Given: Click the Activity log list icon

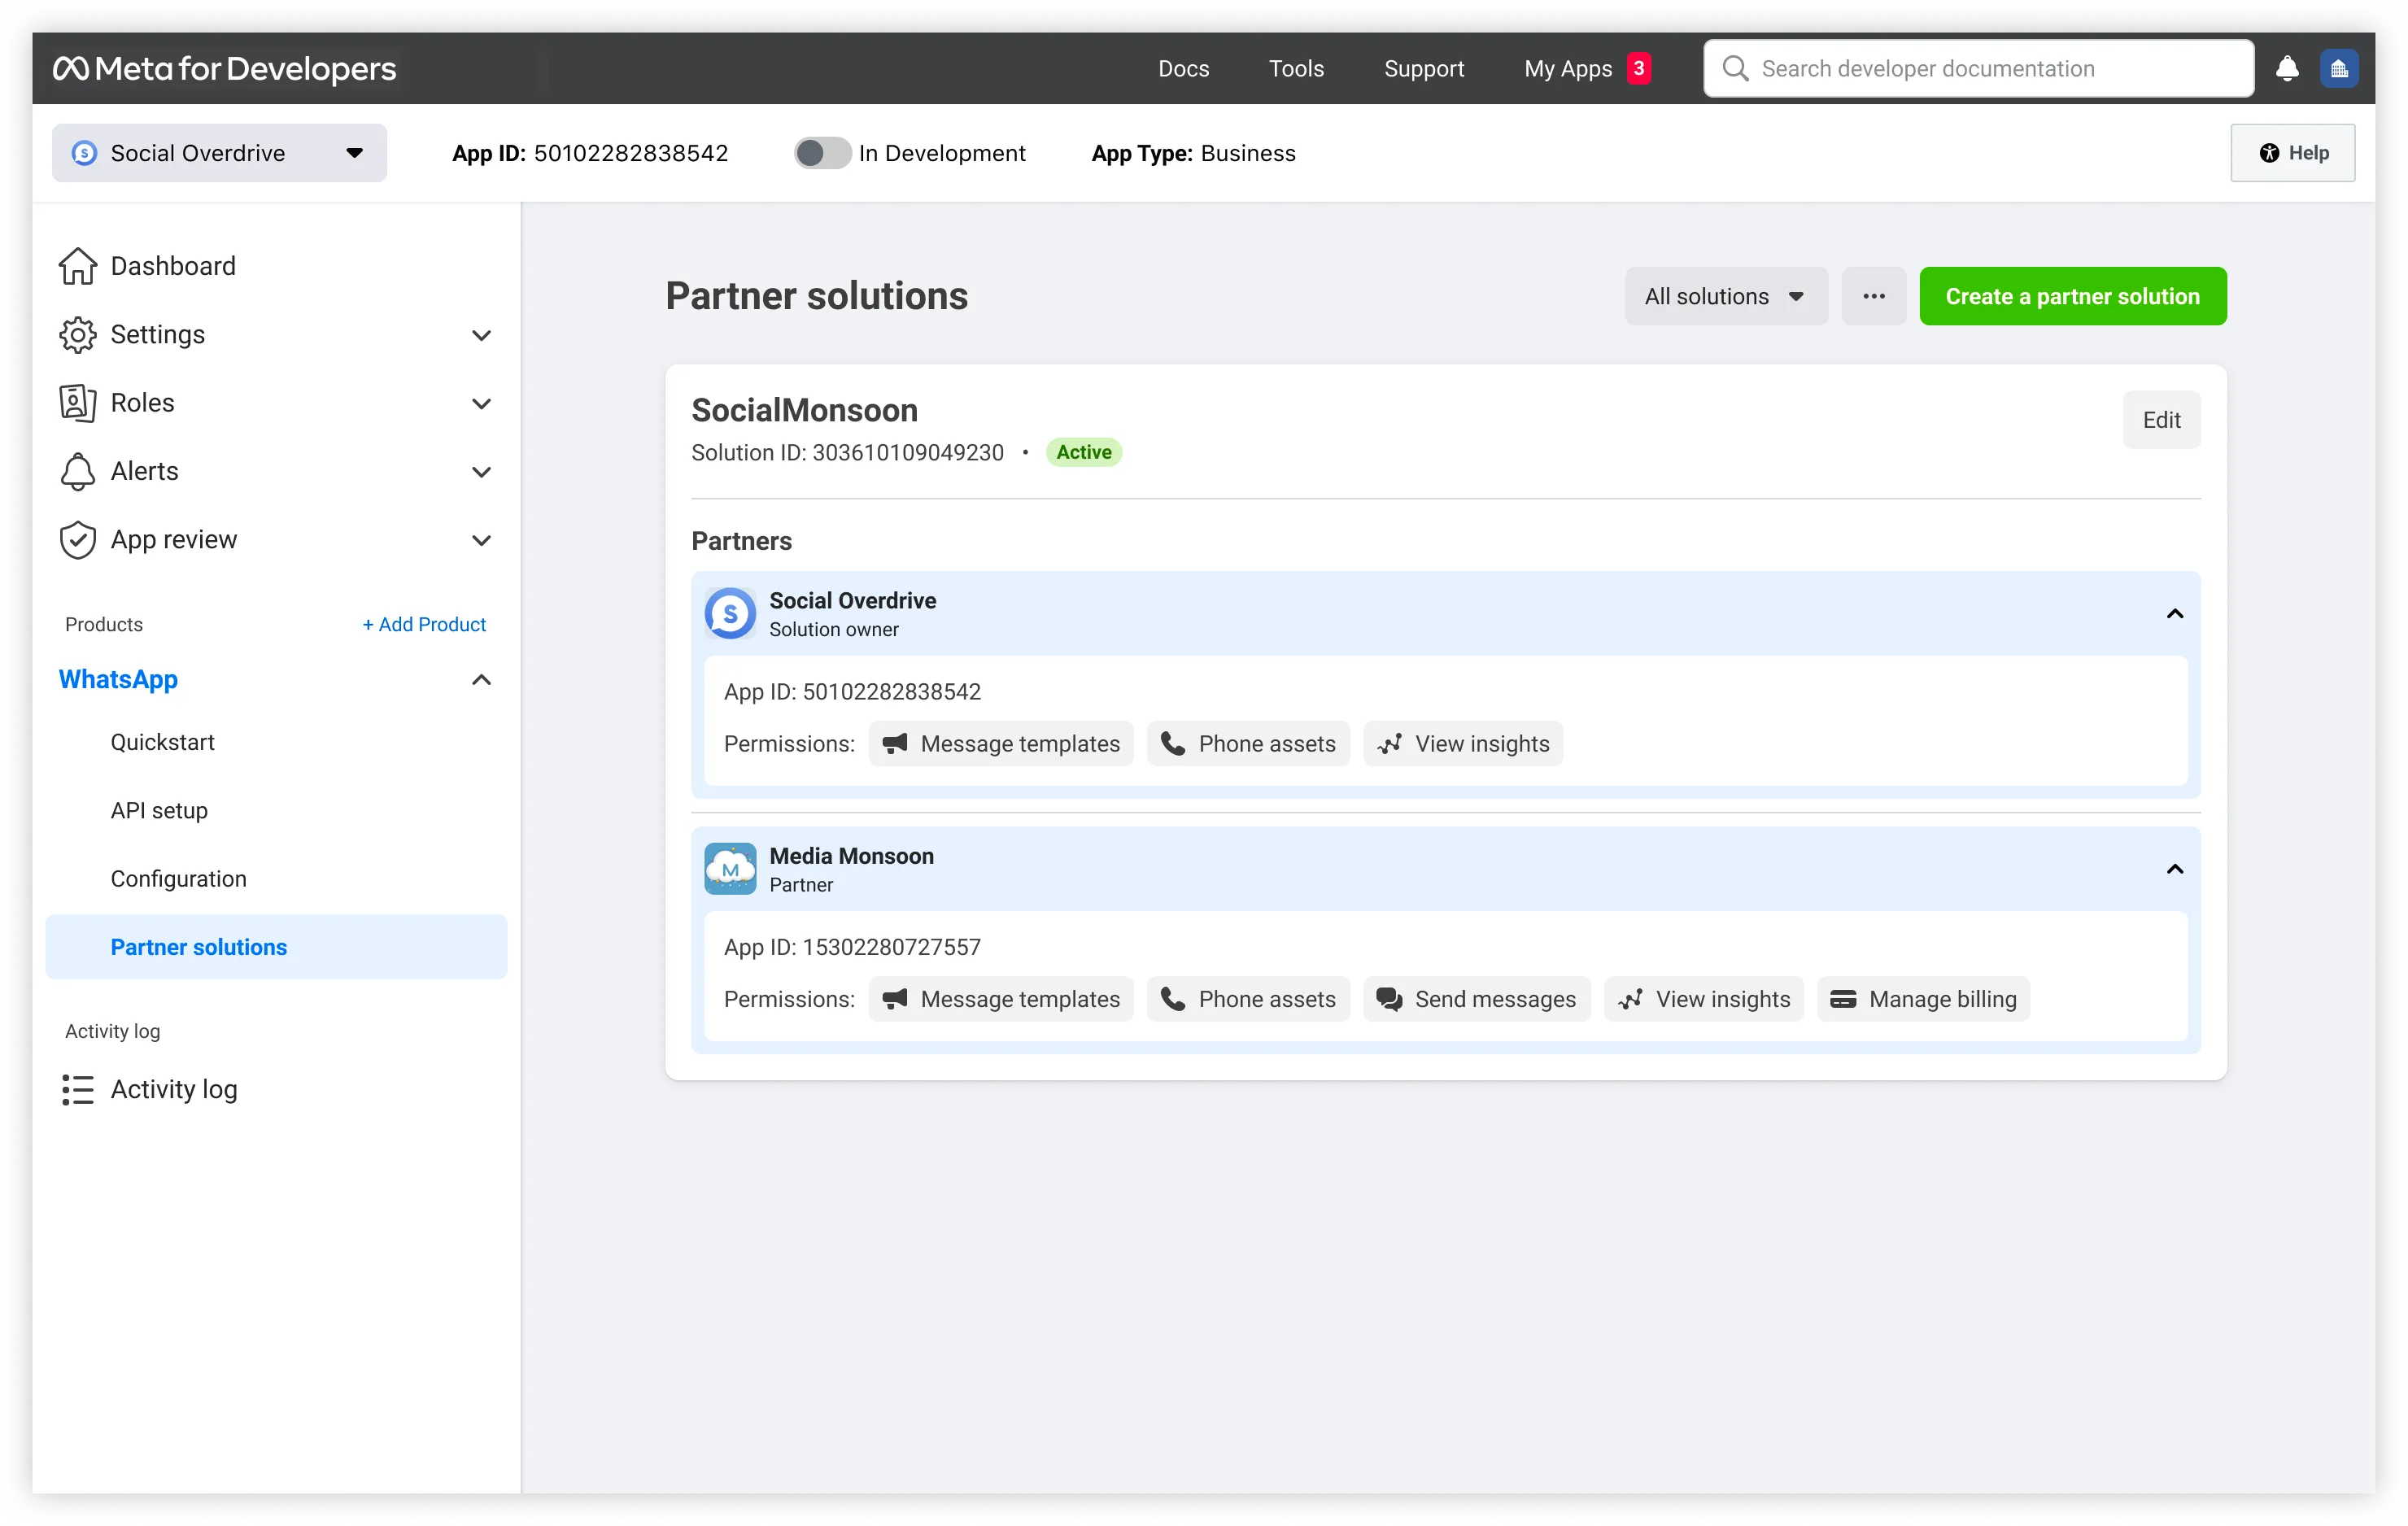Looking at the screenshot, I should click(x=77, y=1089).
